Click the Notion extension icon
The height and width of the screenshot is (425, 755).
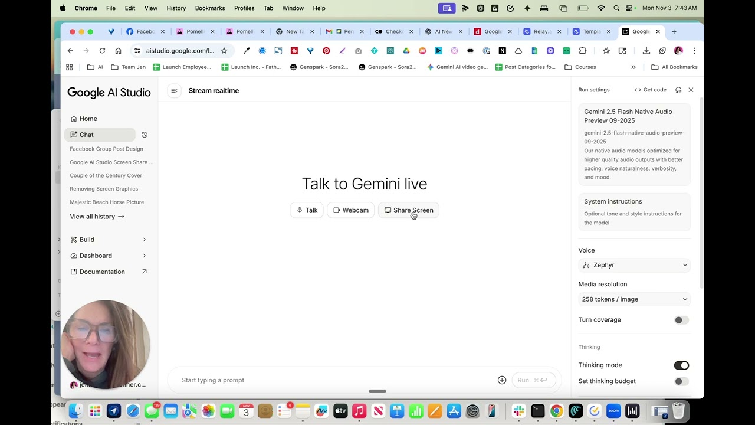(x=502, y=51)
